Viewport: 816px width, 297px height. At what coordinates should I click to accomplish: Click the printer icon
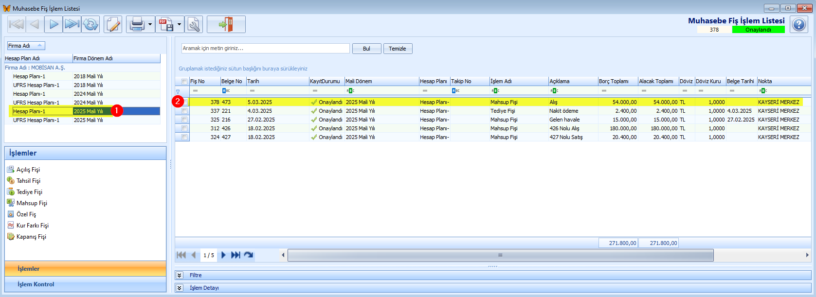137,24
